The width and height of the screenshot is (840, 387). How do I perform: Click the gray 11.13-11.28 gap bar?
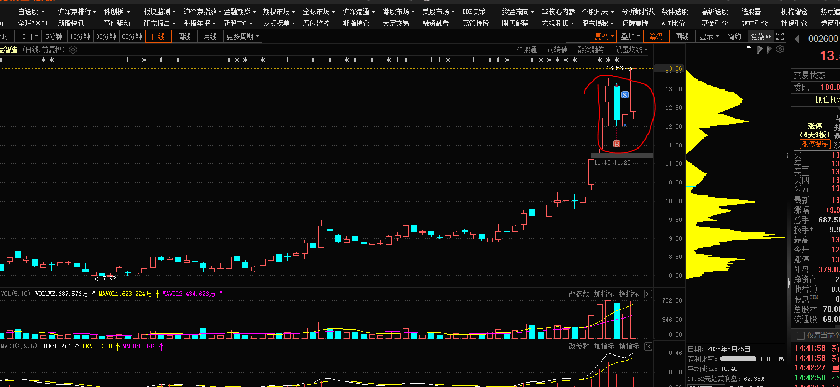click(622, 156)
